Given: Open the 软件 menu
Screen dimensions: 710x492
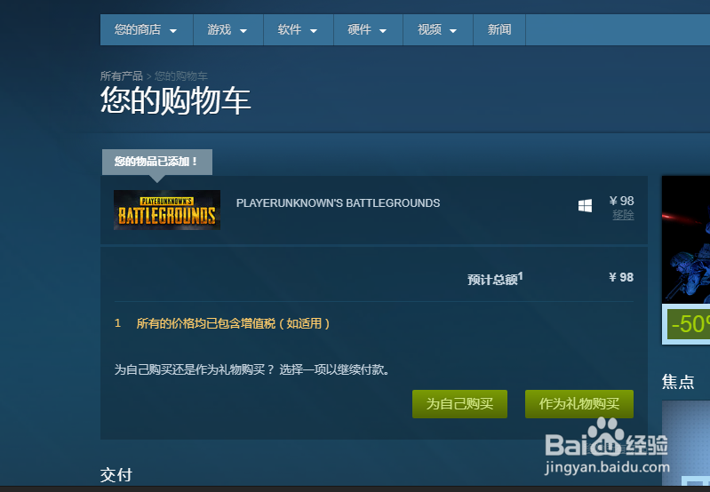Looking at the screenshot, I should click(x=299, y=30).
